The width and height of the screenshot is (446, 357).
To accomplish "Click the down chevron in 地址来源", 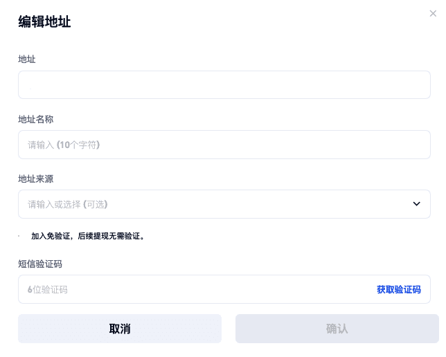I will coord(416,204).
